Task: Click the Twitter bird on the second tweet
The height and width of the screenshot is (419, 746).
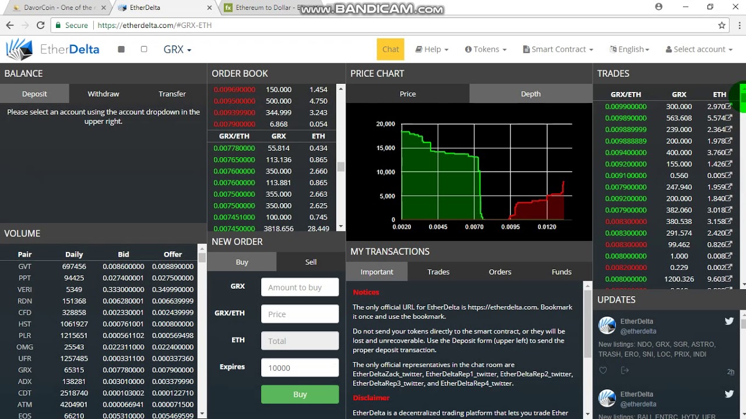Action: pos(729,394)
